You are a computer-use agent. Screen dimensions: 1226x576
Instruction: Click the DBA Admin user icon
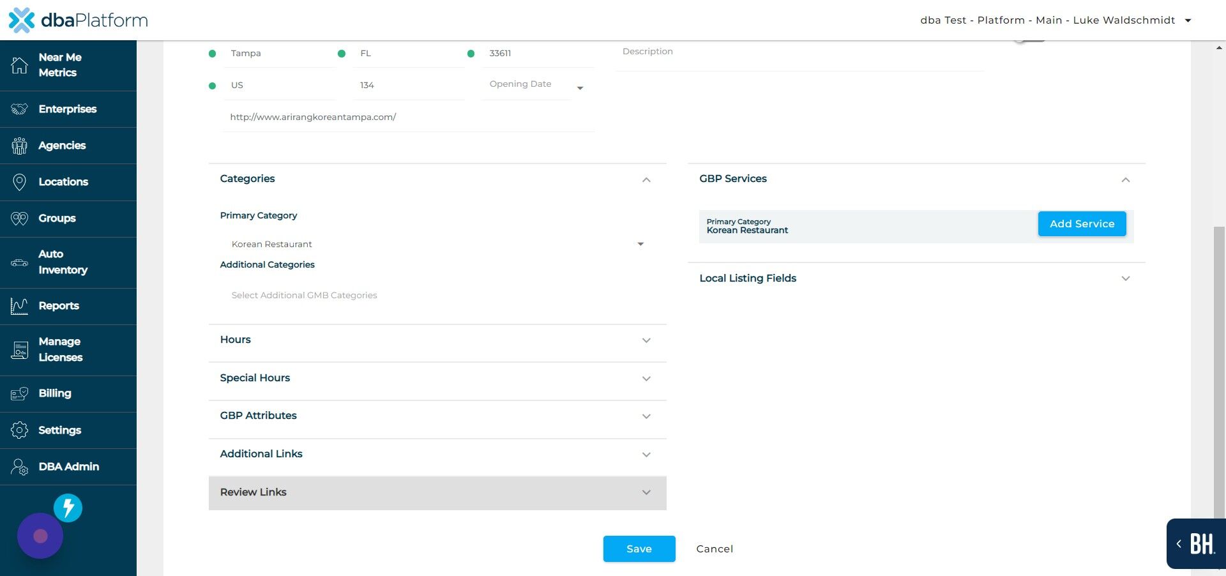coord(19,467)
